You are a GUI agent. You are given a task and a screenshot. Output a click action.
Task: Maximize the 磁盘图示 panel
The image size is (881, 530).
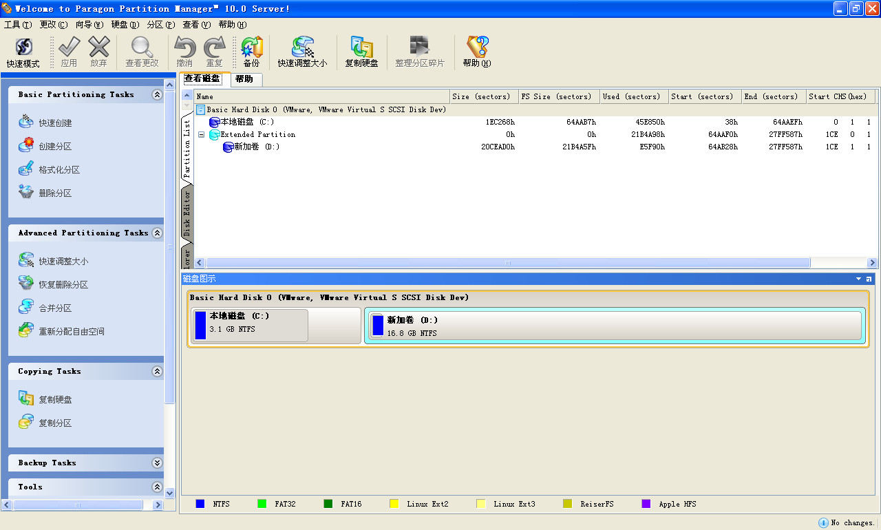869,279
